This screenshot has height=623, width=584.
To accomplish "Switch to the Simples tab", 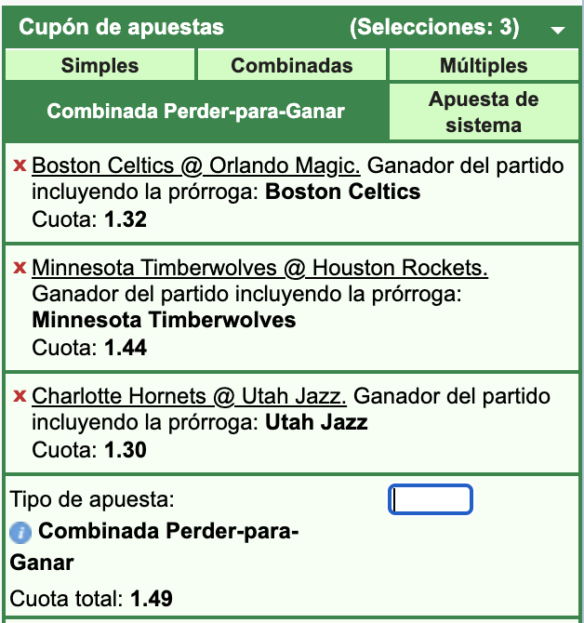I will [100, 66].
